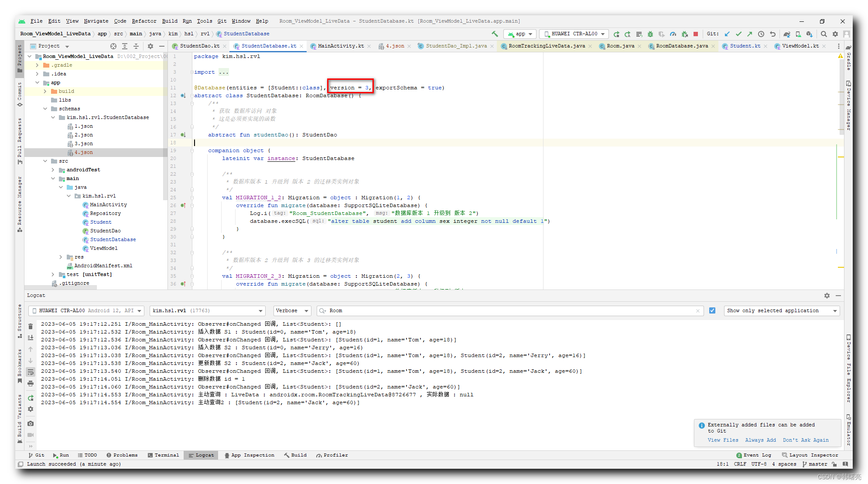The height and width of the screenshot is (484, 868).
Task: Click Git Commit green checkmark
Action: pos(738,34)
